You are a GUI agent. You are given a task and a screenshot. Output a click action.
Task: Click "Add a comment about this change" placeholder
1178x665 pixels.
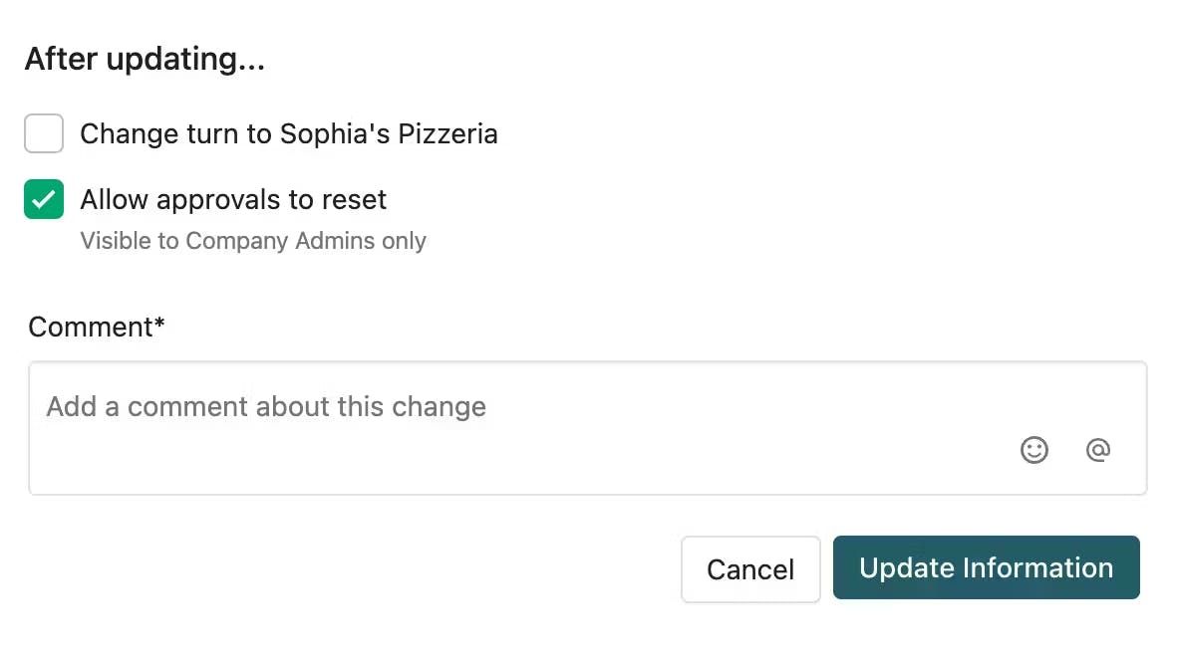266,407
